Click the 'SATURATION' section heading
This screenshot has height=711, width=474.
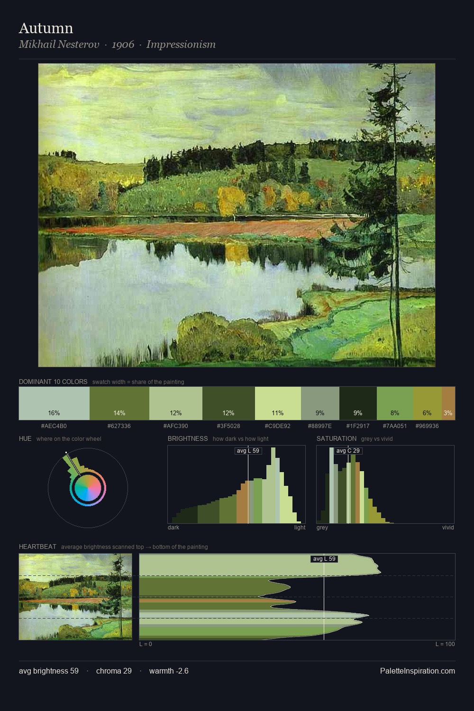pyautogui.click(x=337, y=438)
